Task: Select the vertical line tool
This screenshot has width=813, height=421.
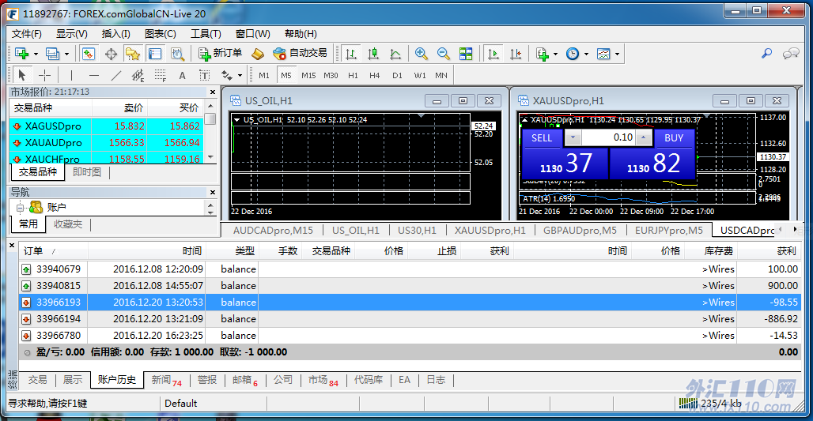Action: coord(71,75)
